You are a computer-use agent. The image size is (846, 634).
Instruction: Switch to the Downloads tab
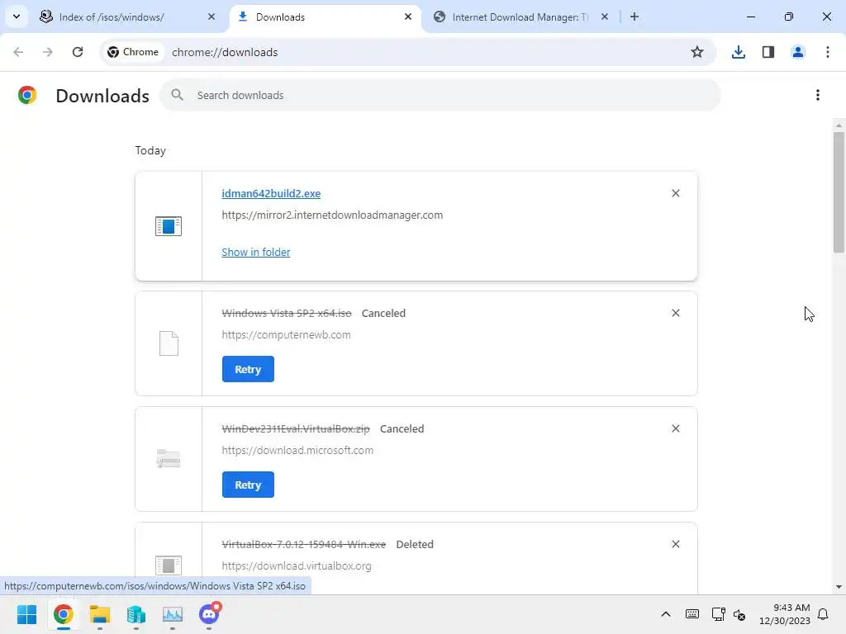(326, 17)
